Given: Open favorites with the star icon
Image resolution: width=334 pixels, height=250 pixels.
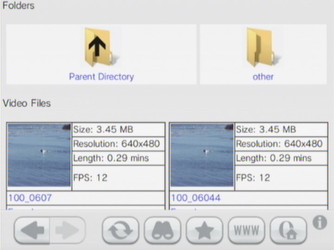Looking at the screenshot, I should coord(204,231).
